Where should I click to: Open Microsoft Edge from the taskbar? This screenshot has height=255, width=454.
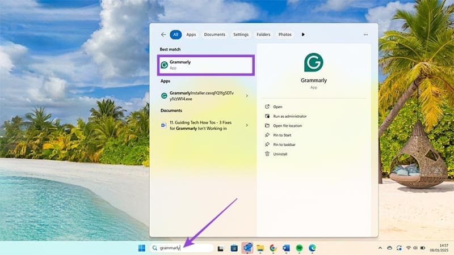click(x=312, y=248)
